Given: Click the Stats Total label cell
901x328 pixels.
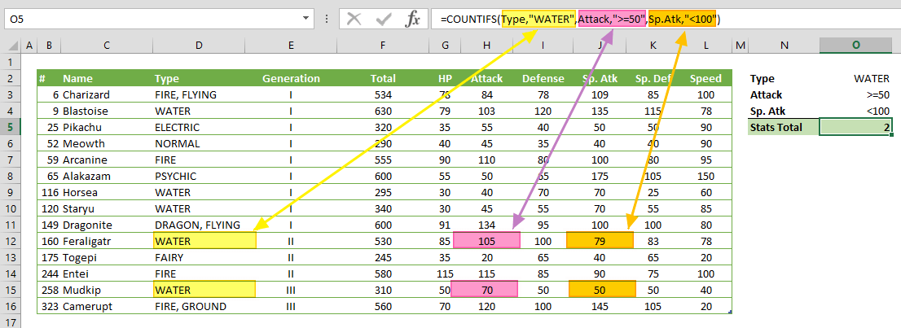Looking at the screenshot, I should point(785,127).
